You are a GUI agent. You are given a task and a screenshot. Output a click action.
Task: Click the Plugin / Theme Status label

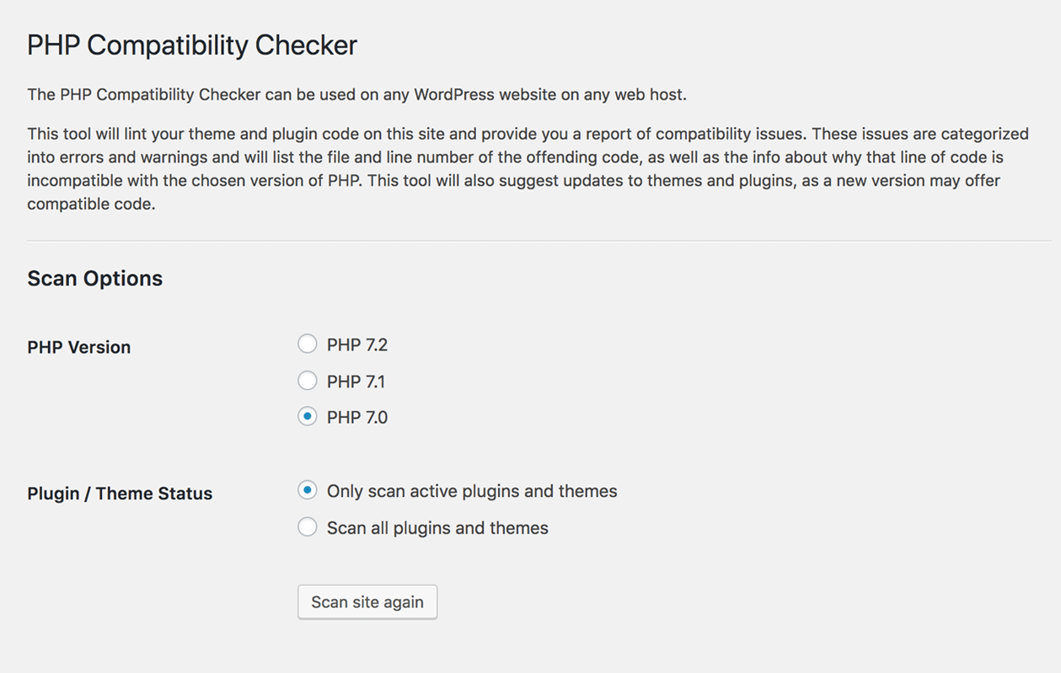[x=120, y=494]
